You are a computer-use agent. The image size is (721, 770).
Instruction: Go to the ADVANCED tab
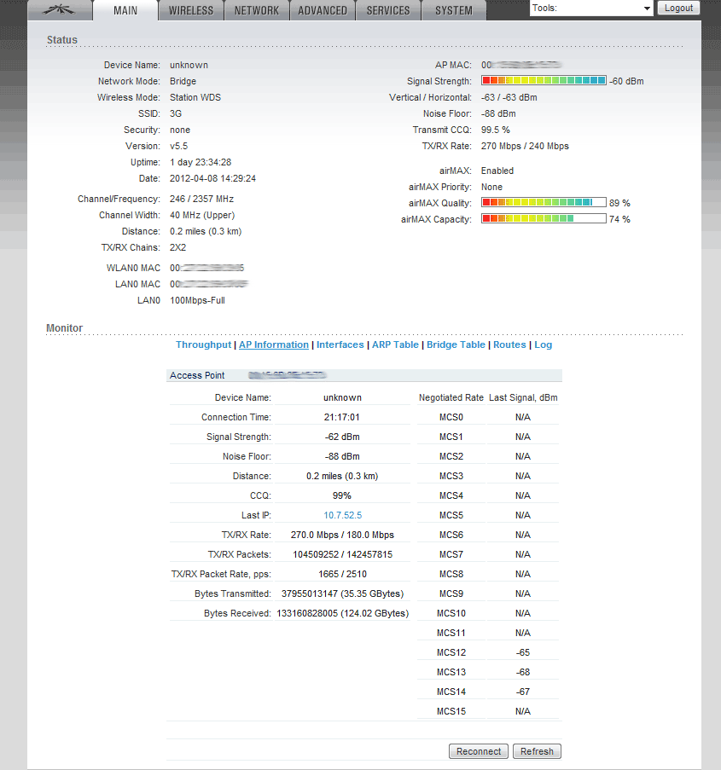click(323, 10)
